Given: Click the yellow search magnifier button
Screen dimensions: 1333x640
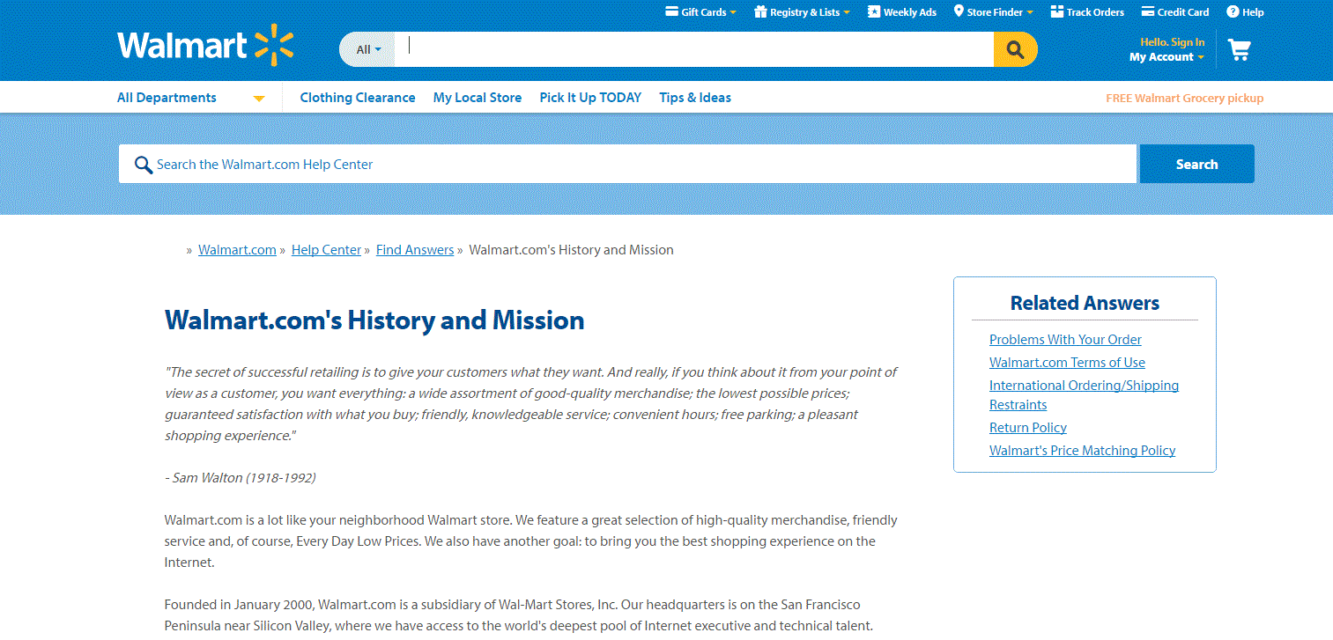Looking at the screenshot, I should point(1015,49).
